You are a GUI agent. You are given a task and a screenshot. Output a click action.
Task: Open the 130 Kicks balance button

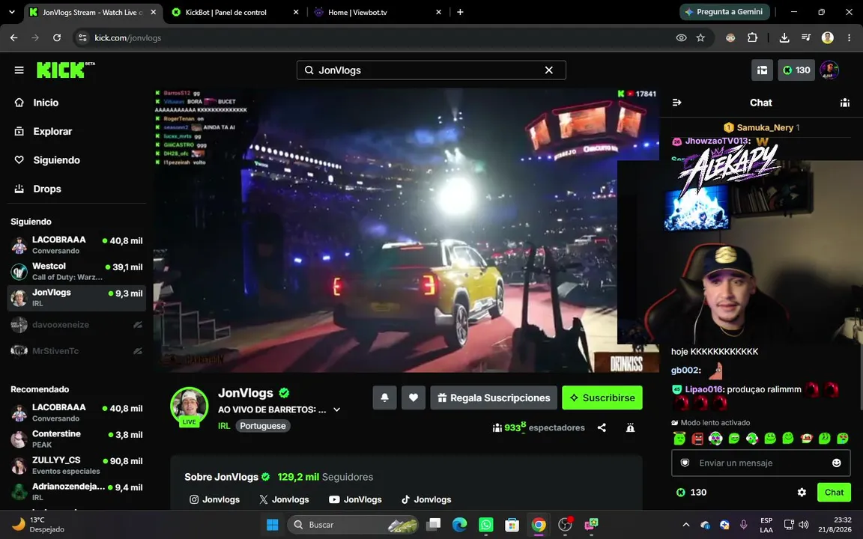[796, 70]
